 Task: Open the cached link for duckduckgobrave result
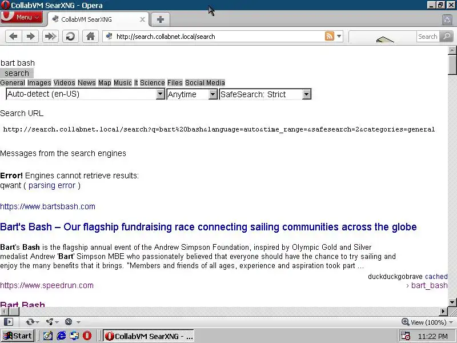(x=436, y=277)
